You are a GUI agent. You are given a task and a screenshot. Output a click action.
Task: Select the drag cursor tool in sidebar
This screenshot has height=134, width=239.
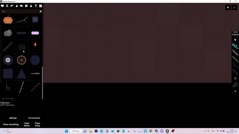235,40
